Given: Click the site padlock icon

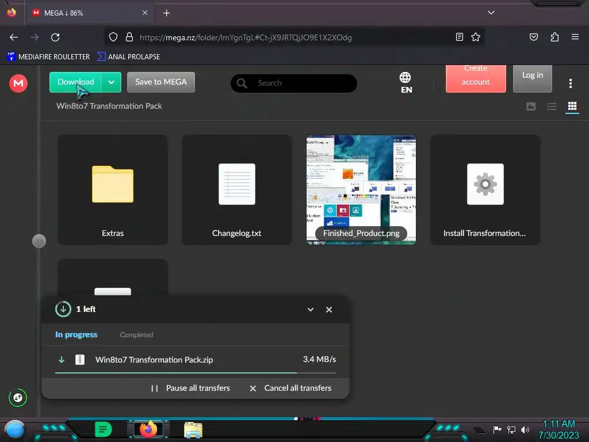Looking at the screenshot, I should pos(129,37).
